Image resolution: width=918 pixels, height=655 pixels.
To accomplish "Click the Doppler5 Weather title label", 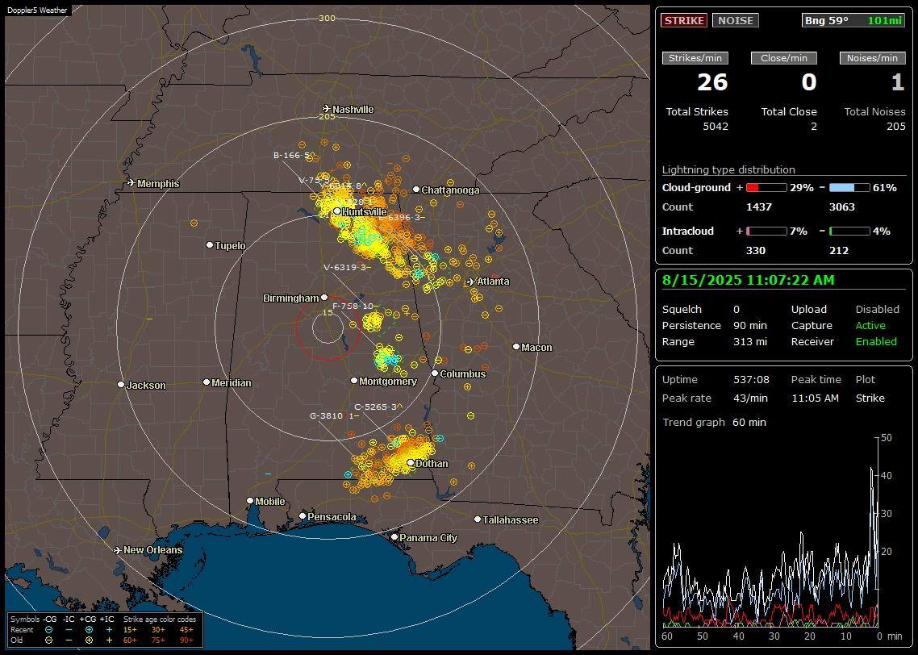I will (37, 10).
